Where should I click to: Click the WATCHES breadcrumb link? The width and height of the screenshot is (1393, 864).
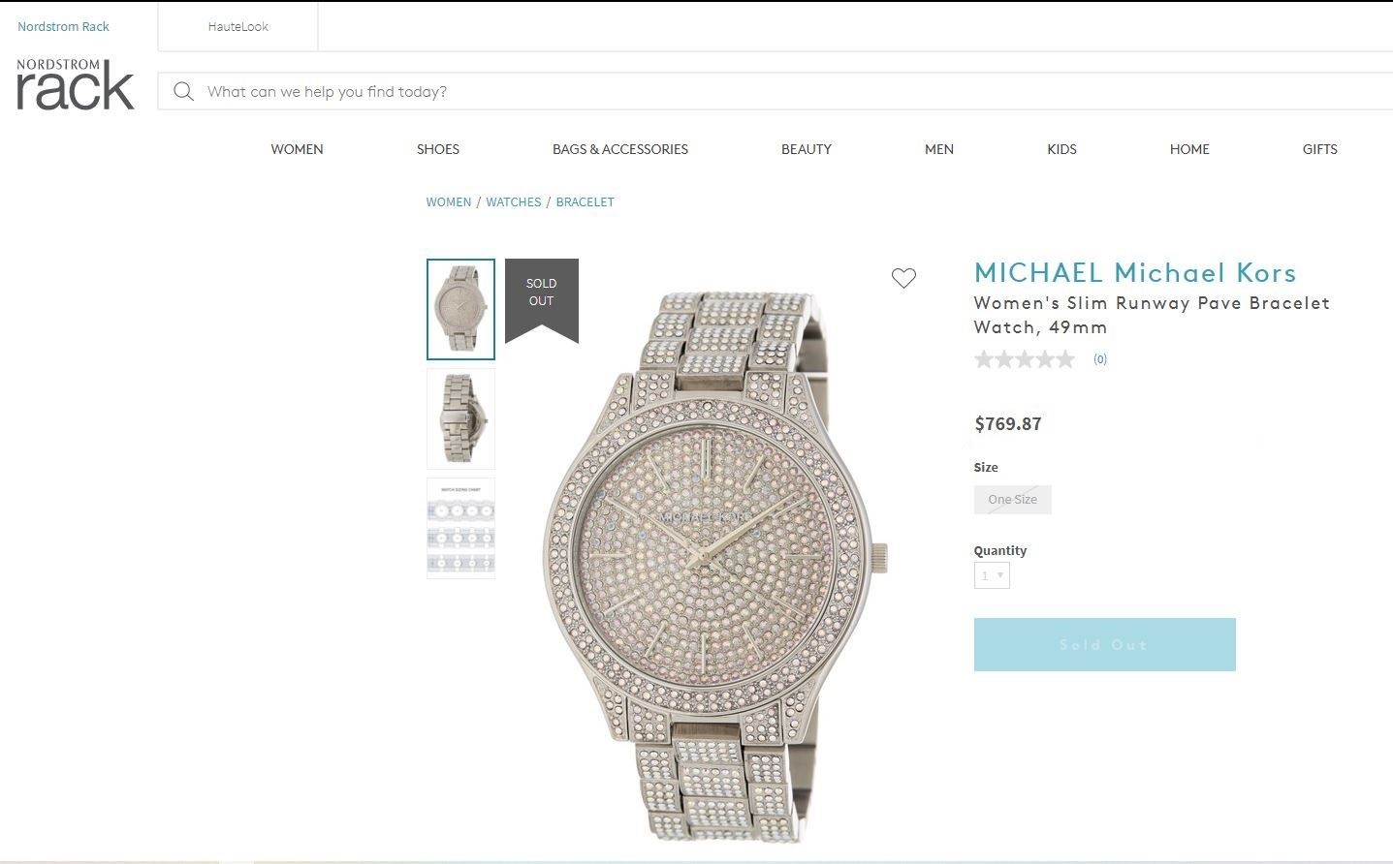coord(514,202)
